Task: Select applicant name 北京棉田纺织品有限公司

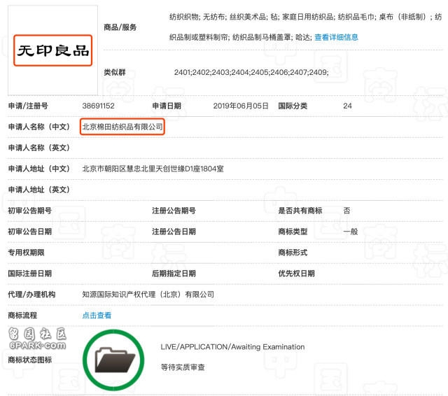Action: (x=122, y=127)
